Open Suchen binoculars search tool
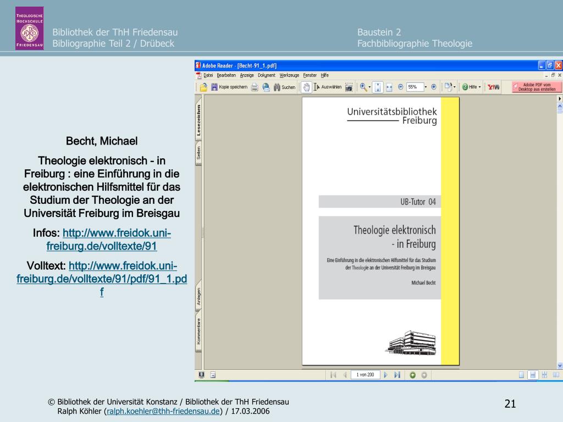Viewport: 563px width, 422px height. (x=284, y=87)
